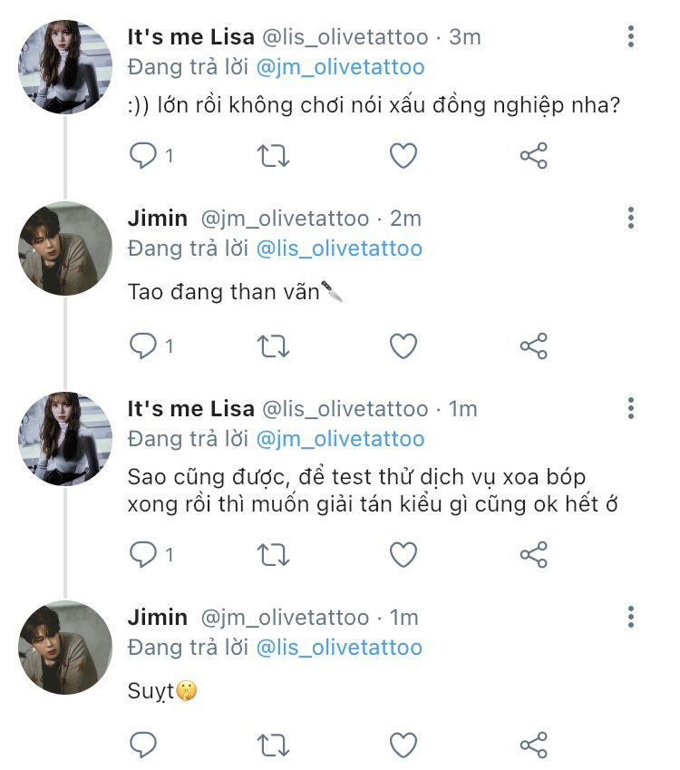The image size is (680, 770).
Task: Retweet Lisa's tweet about giải tán
Action: click(274, 554)
